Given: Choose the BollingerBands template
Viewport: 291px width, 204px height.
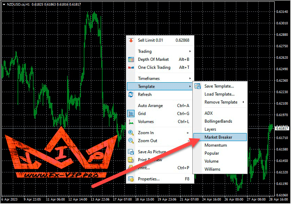Looking at the screenshot, I should coord(218,121).
